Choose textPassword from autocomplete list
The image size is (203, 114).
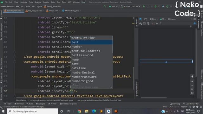(x=91, y=55)
